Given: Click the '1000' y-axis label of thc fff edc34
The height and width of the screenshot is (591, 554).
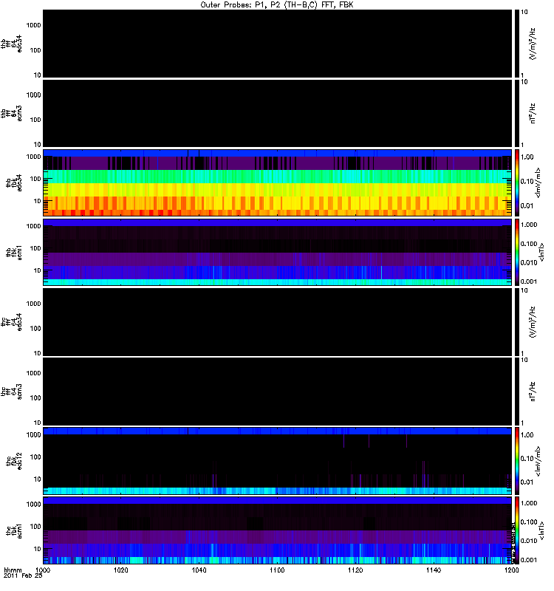Looking at the screenshot, I should click(x=33, y=304).
